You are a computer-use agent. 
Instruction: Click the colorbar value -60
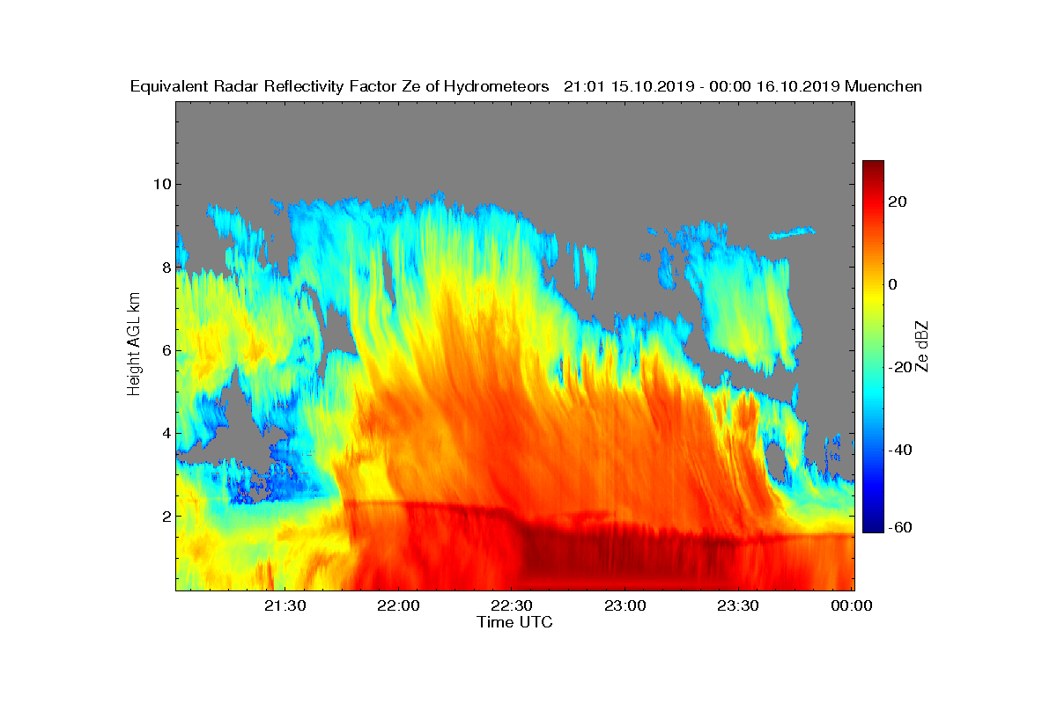(900, 526)
